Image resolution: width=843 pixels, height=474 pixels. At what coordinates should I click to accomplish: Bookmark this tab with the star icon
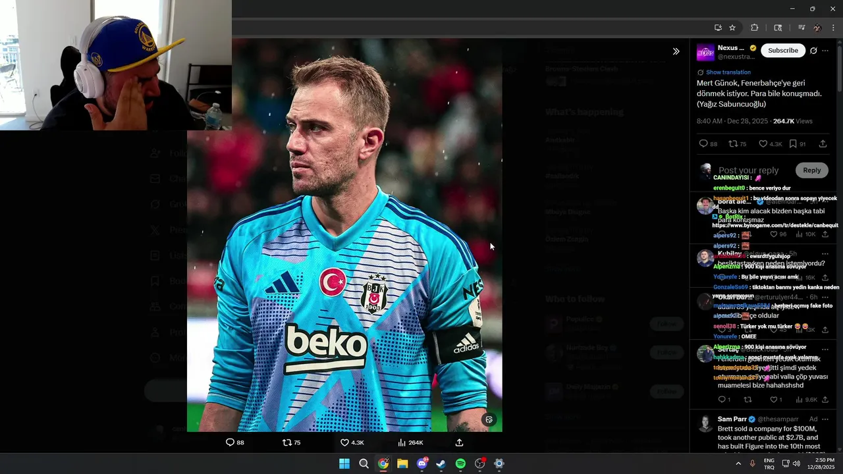coord(732,28)
